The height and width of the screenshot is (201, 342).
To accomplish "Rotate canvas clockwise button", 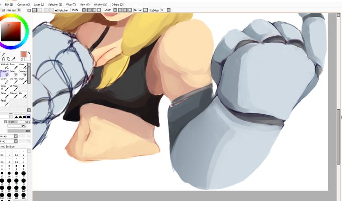I will coord(125,10).
